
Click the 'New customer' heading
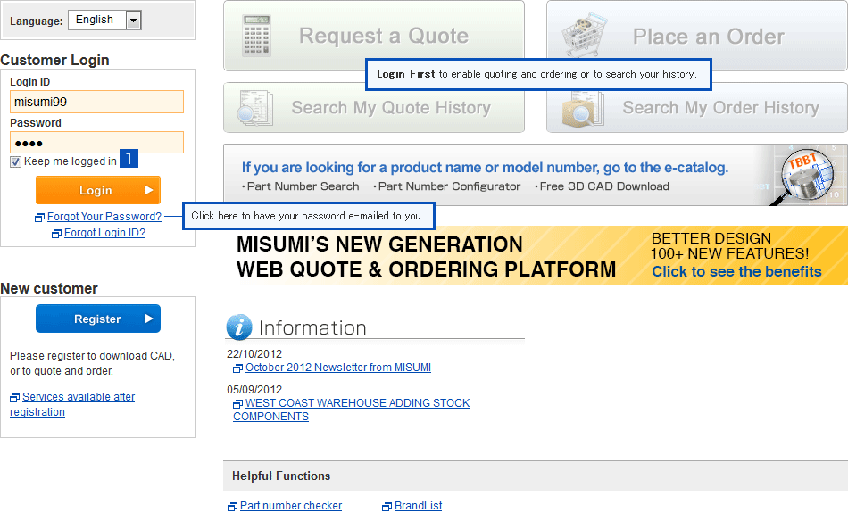coord(49,289)
